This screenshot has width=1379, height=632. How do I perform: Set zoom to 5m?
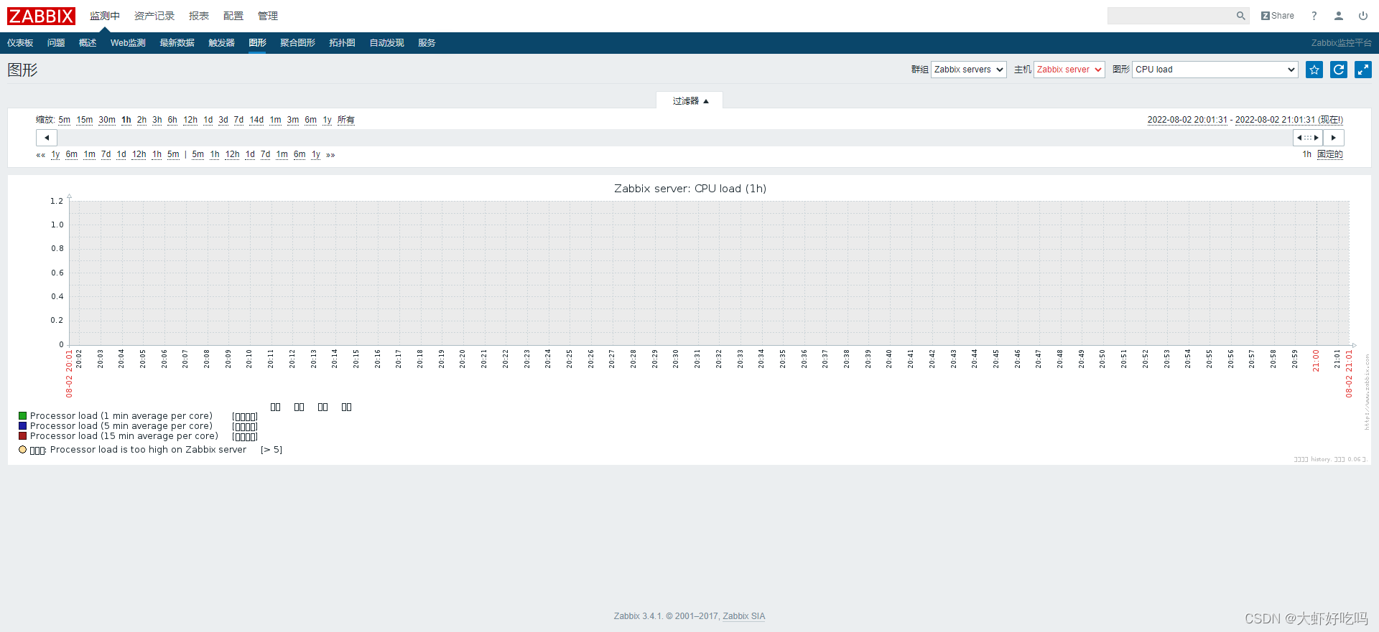pos(65,120)
